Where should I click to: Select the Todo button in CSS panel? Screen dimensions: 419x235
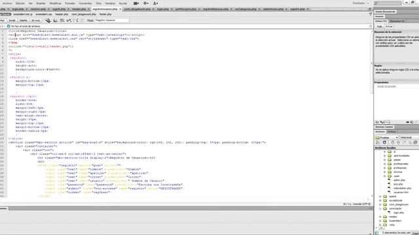tap(380, 26)
